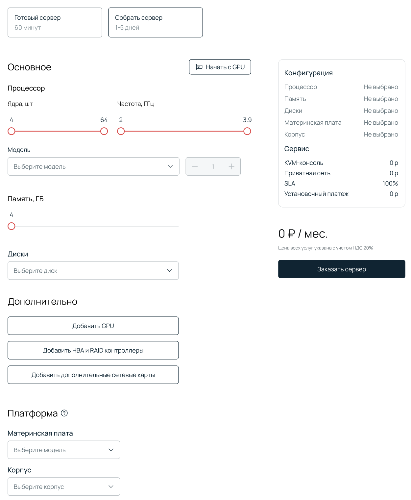The width and height of the screenshot is (411, 500).
Task: Click the maximum frequency slider handle at 3.9
Action: click(x=247, y=131)
